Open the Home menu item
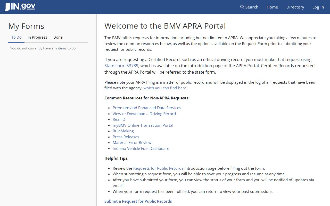330x206 pixels. (272, 7)
